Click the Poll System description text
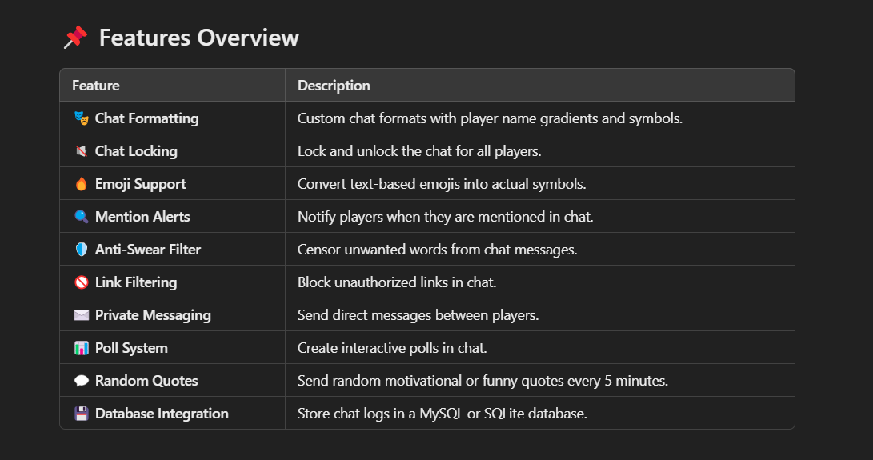Viewport: 873px width, 460px height. (392, 348)
